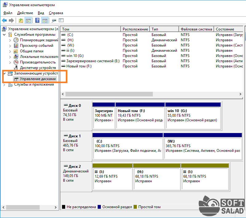
Task: Click the Disk 2 drive icon
Action: pos(66,166)
